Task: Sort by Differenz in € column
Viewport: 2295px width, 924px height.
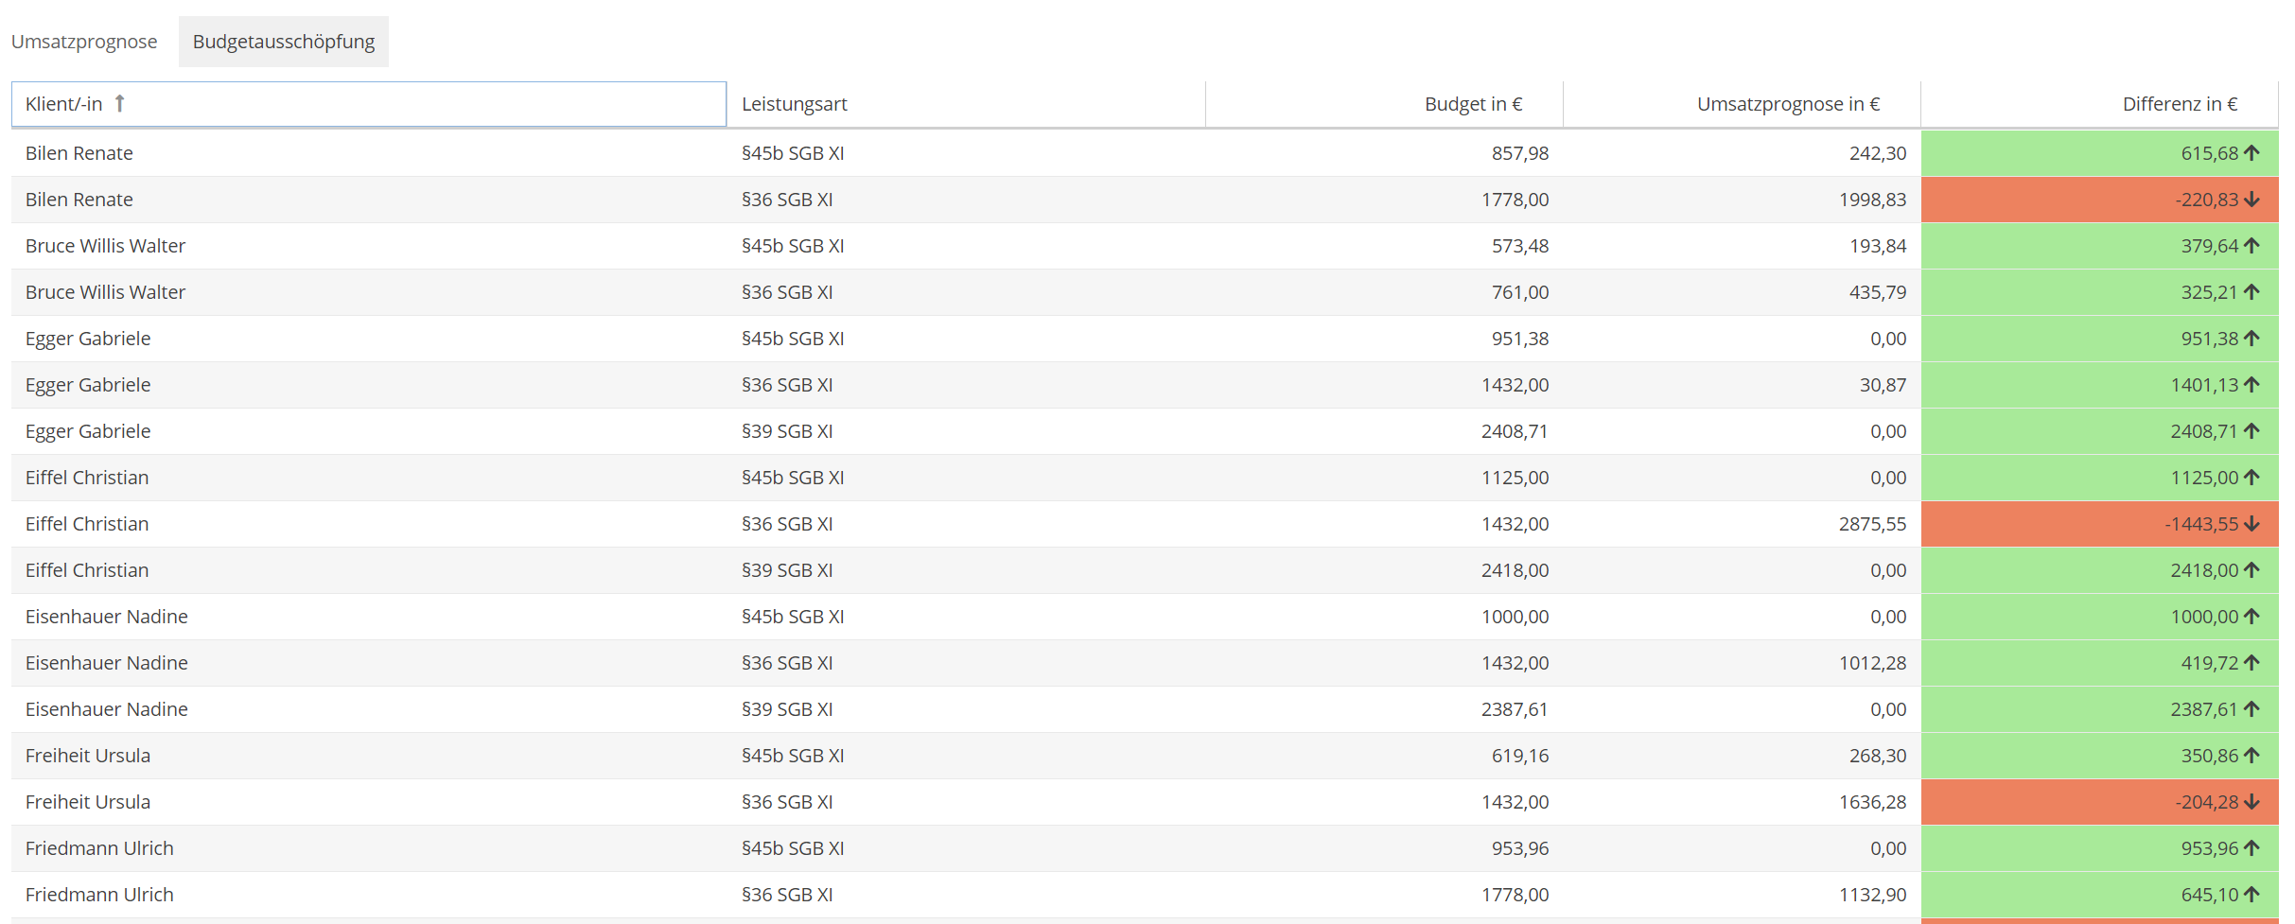Action: point(2179,104)
